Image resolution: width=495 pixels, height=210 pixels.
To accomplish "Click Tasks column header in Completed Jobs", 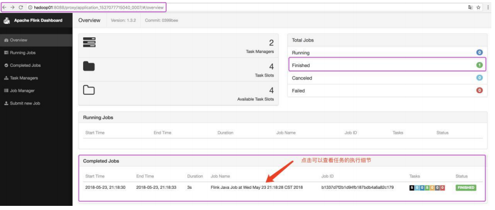I will (414, 176).
